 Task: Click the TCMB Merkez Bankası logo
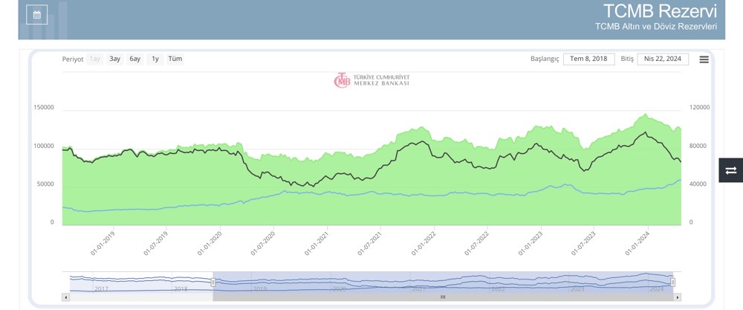[371, 80]
